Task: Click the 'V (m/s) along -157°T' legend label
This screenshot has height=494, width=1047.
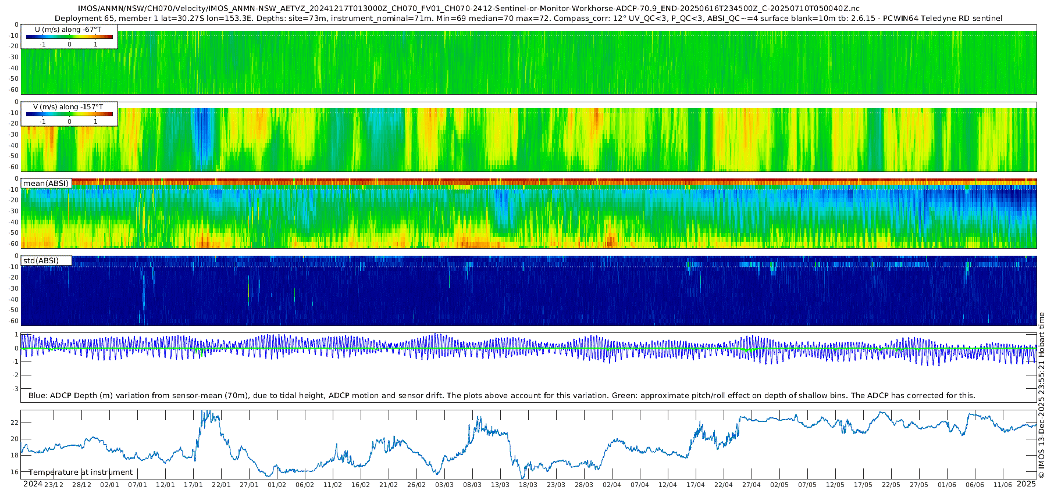Action: click(68, 107)
